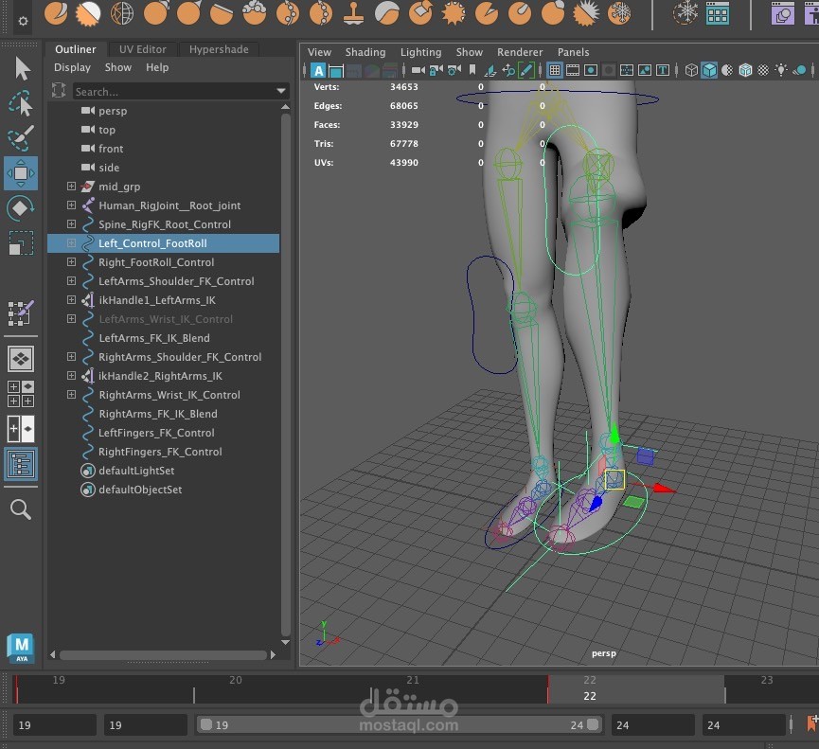The height and width of the screenshot is (749, 819).
Task: Enable wireframe shading cube icon
Action: tap(691, 70)
